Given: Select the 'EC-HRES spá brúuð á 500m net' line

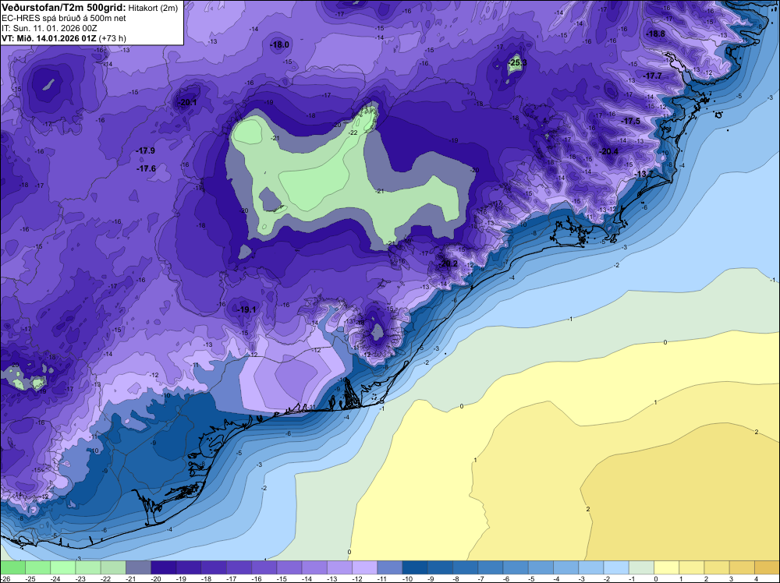Looking at the screenshot, I should tap(63, 18).
